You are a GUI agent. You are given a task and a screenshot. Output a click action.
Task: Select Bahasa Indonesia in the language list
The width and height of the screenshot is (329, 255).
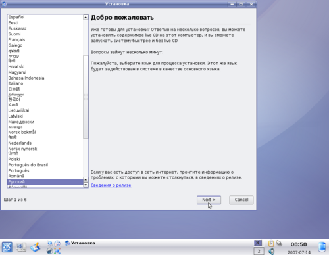45,78
